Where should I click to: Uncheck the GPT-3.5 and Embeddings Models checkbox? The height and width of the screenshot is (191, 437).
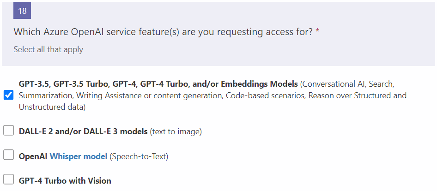click(8, 95)
